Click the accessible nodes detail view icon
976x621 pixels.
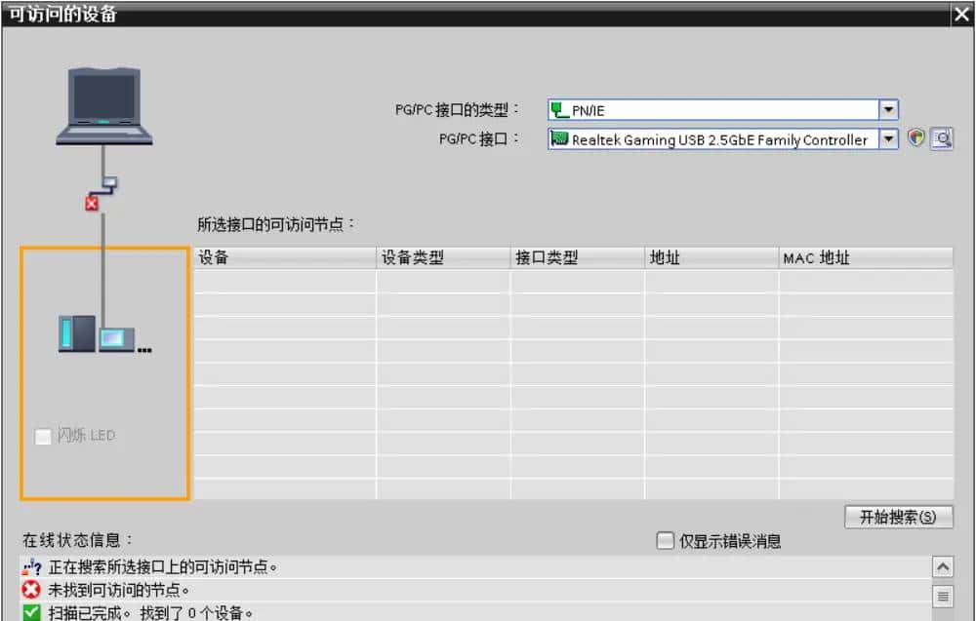coord(940,138)
